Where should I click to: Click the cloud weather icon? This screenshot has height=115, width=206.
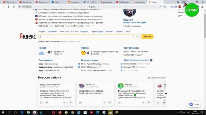(41, 53)
